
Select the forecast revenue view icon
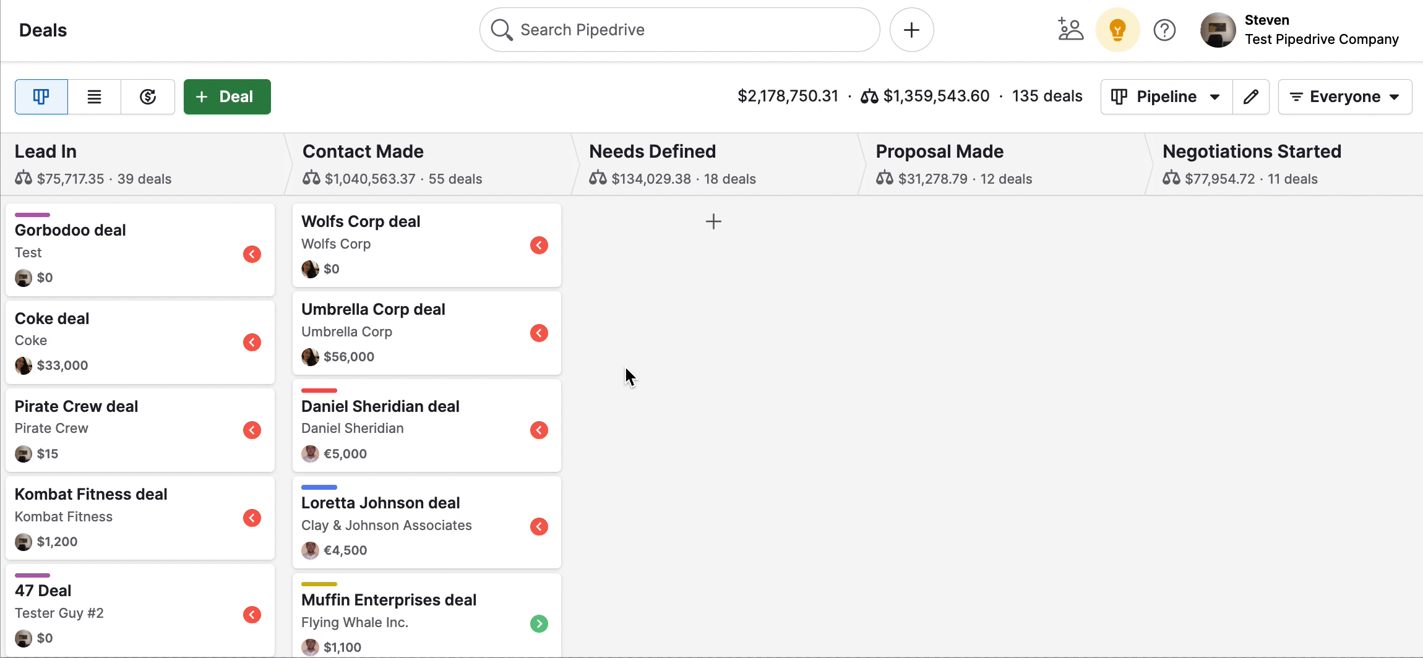148,96
